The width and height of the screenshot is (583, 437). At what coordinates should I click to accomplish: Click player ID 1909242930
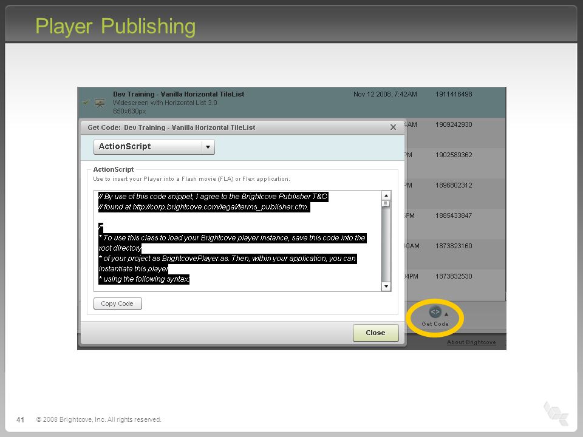pos(454,124)
